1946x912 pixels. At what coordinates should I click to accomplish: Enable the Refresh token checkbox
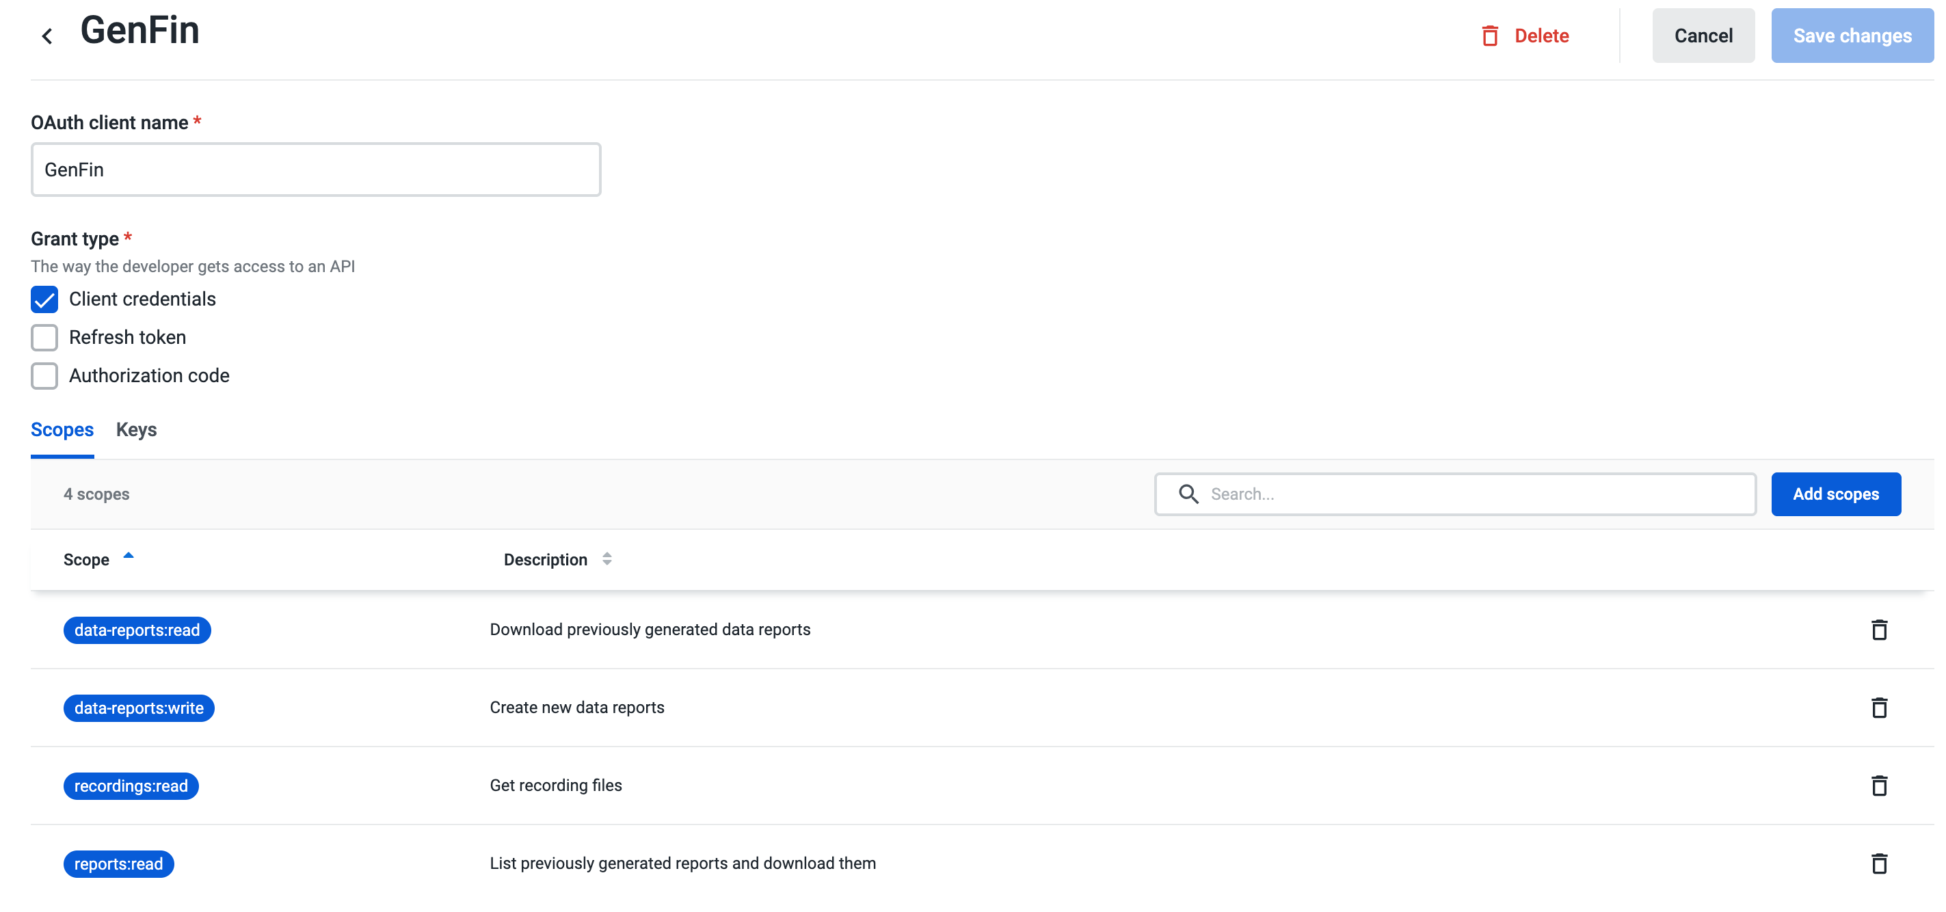(x=44, y=337)
